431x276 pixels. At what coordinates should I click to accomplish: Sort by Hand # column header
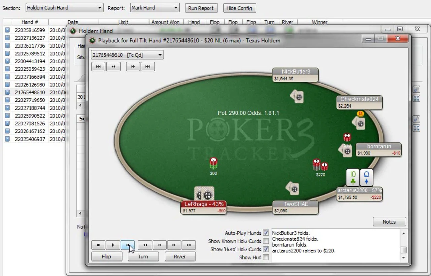(x=30, y=22)
